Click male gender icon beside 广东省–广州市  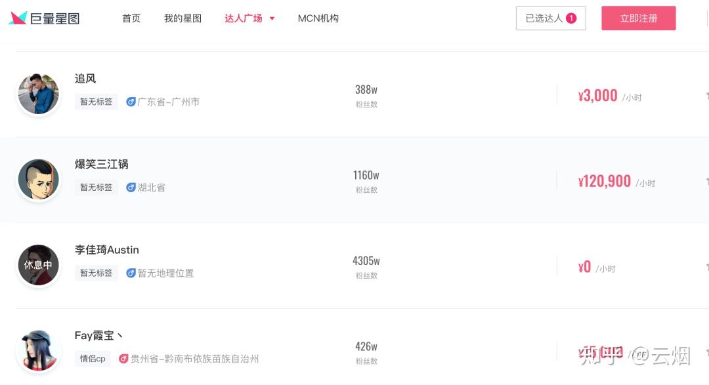coord(131,102)
